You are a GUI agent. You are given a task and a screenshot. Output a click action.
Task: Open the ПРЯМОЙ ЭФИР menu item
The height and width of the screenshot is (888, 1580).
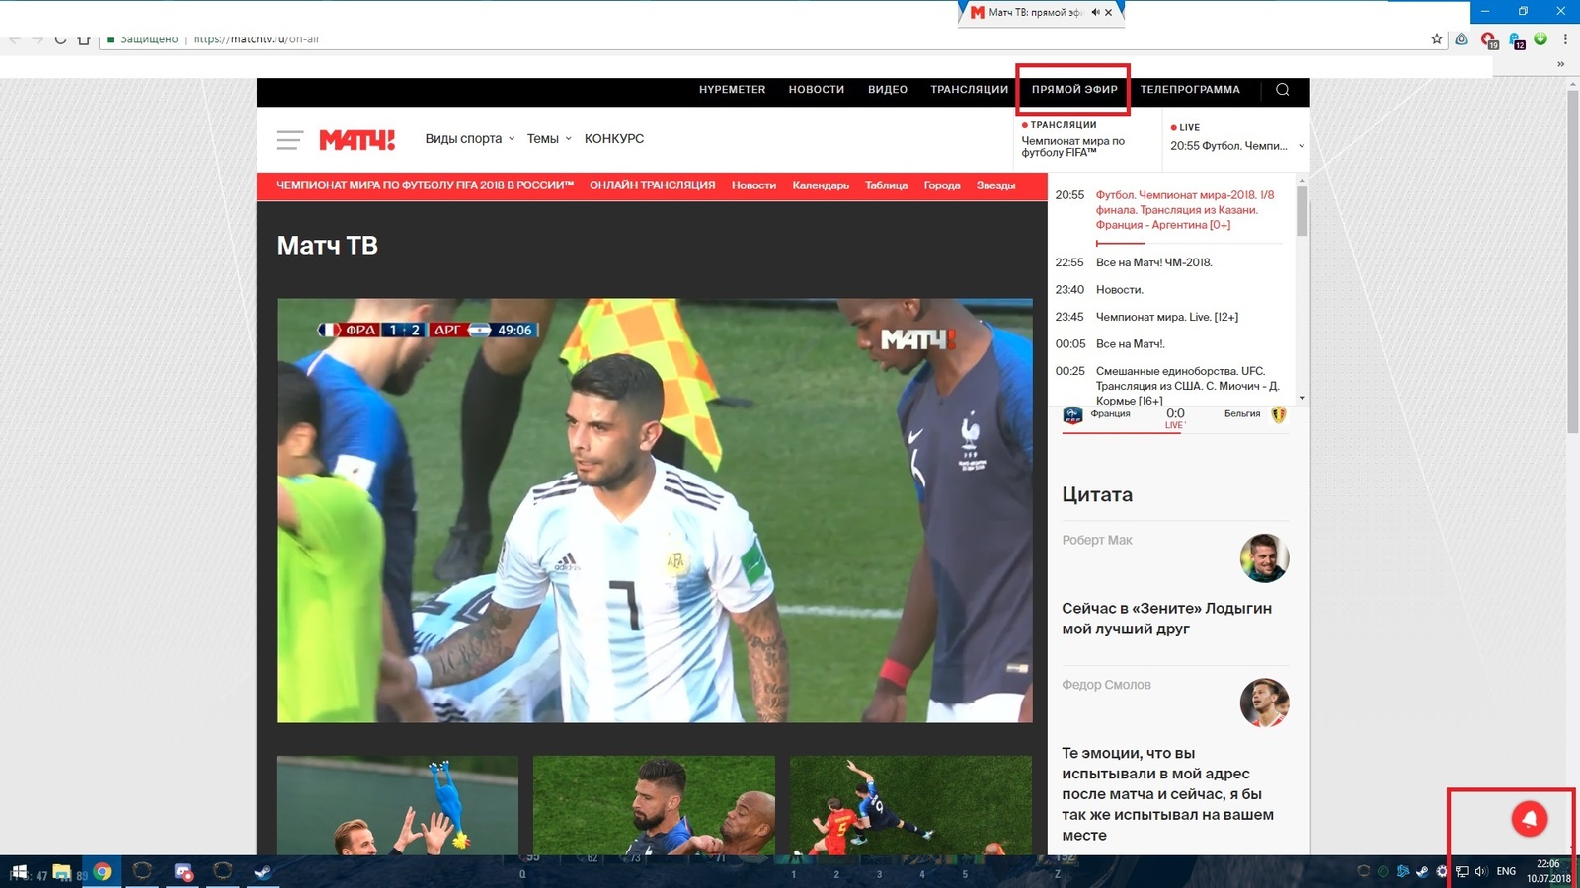tap(1073, 90)
